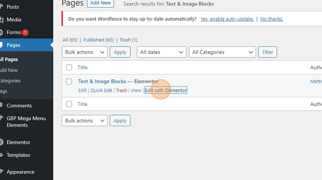Enable Wordfence auto-update link
322x180 pixels.
point(227,19)
